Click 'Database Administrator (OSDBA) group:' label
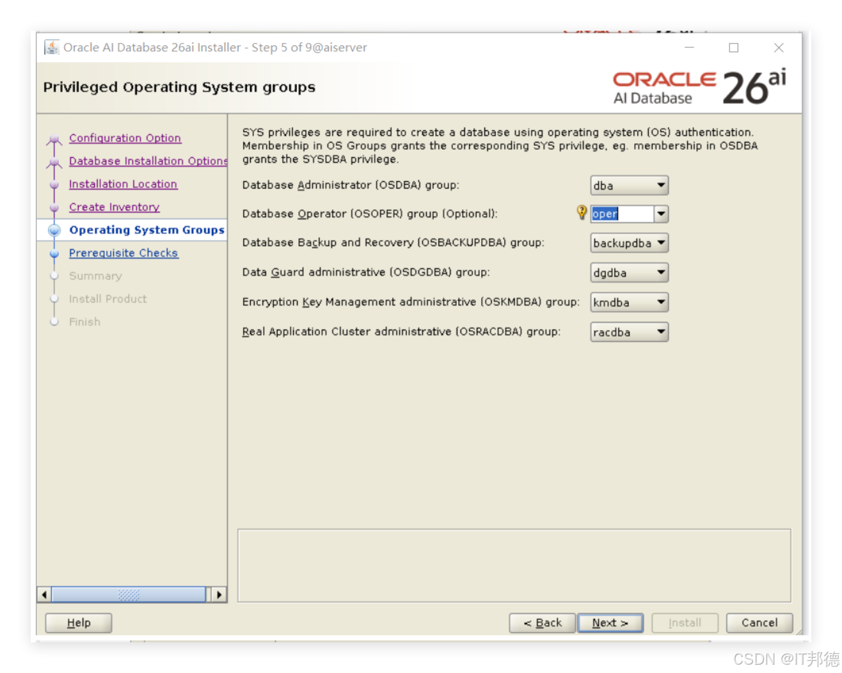The width and height of the screenshot is (842, 673). (351, 185)
